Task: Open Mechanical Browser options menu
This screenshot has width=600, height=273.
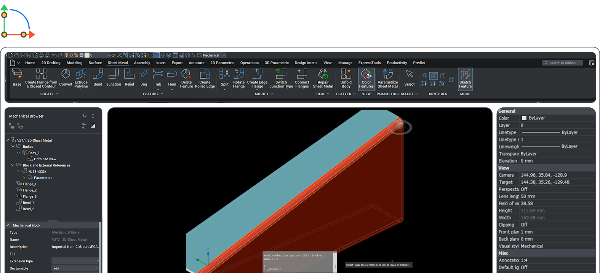Action: coord(93,116)
